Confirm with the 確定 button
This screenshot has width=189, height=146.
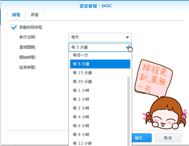(x=141, y=138)
